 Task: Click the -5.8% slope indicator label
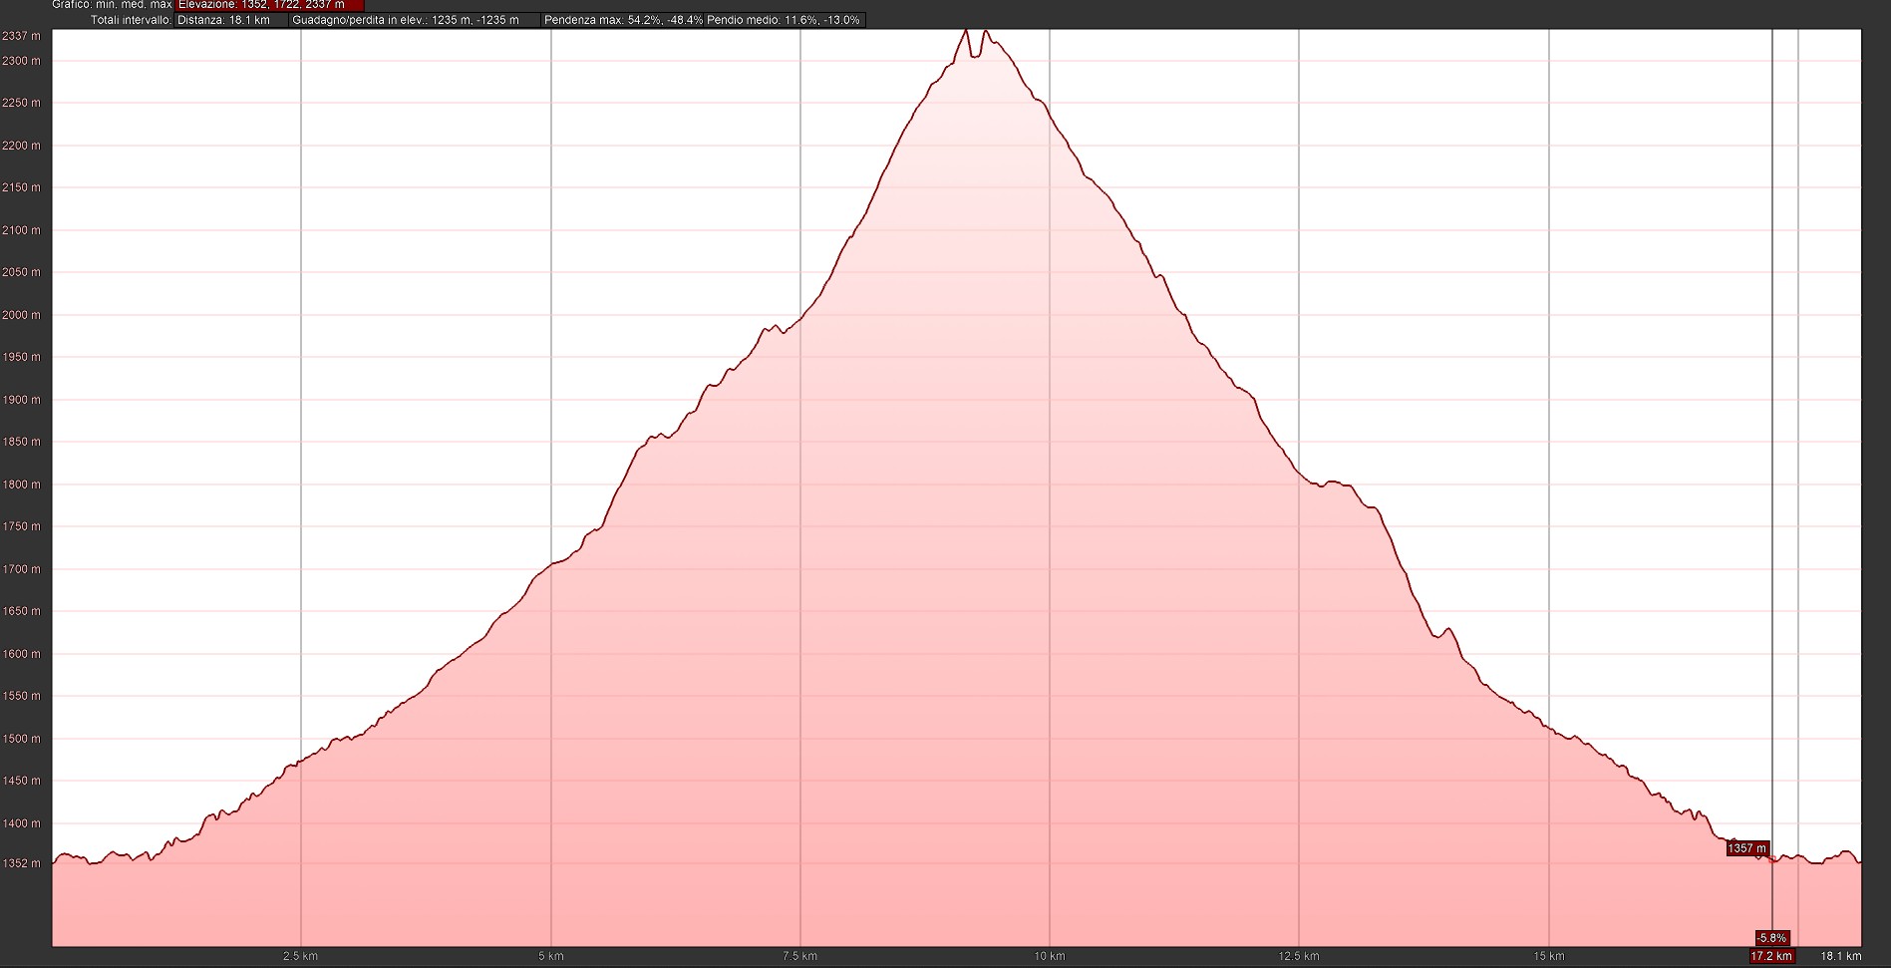tap(1771, 938)
